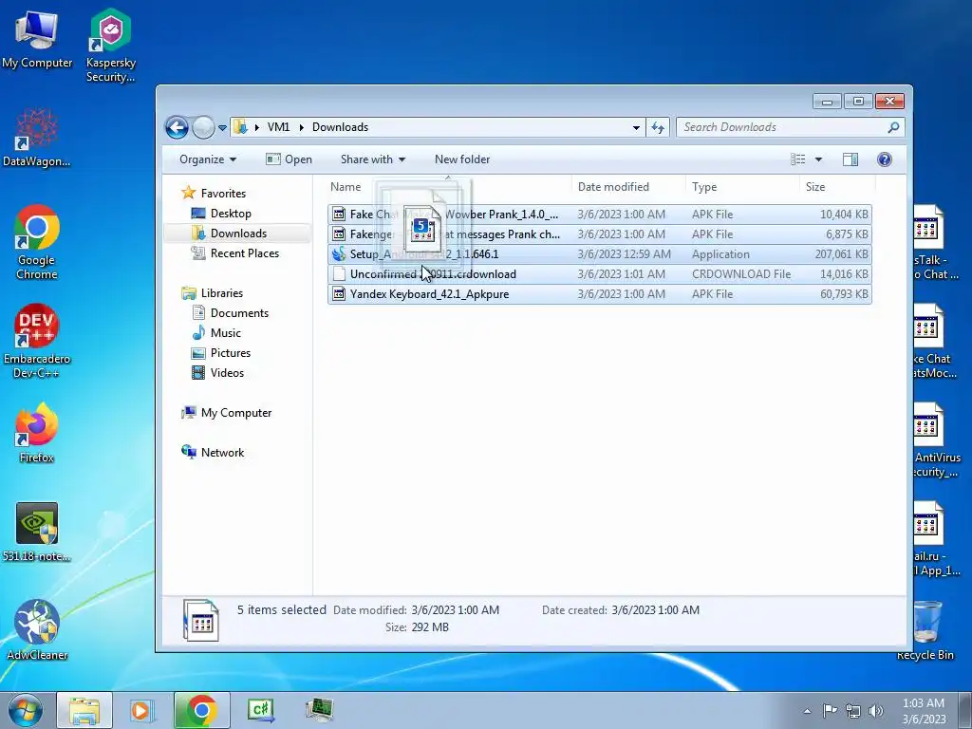The image size is (972, 729).
Task: Open the Recent pages dropdown arrow
Action: coord(222,128)
